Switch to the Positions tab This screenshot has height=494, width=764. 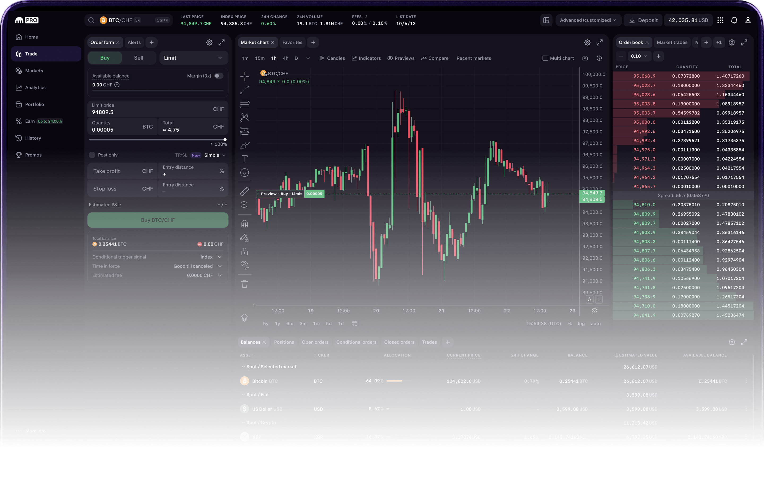(284, 342)
